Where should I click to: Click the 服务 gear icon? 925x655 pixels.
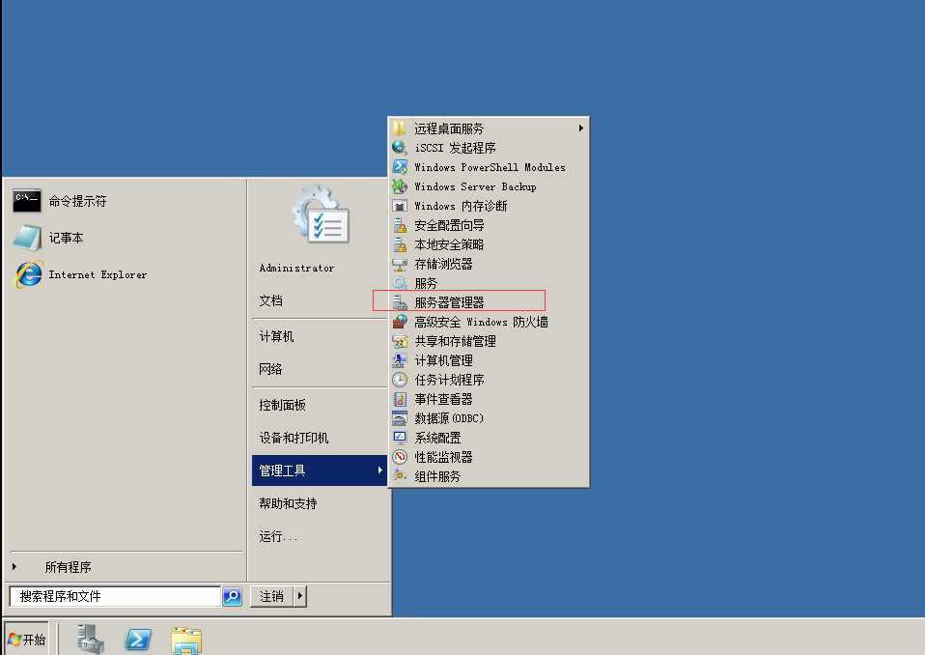400,283
